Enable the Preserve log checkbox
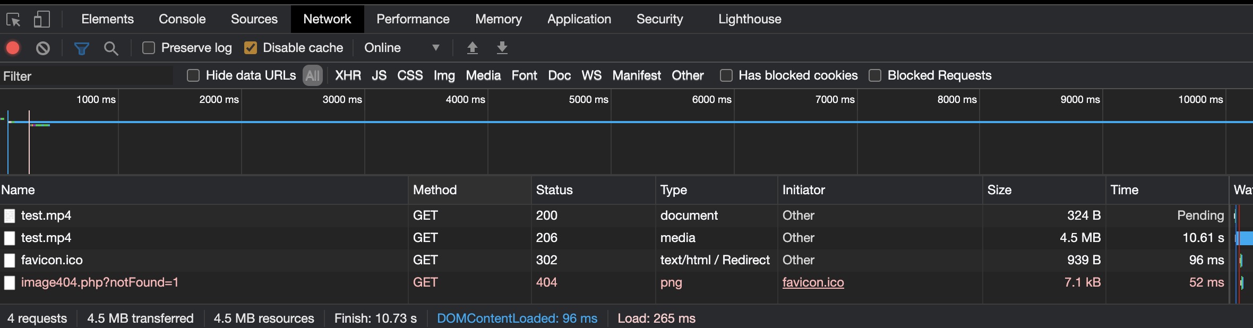Viewport: 1253px width, 328px height. pyautogui.click(x=149, y=48)
